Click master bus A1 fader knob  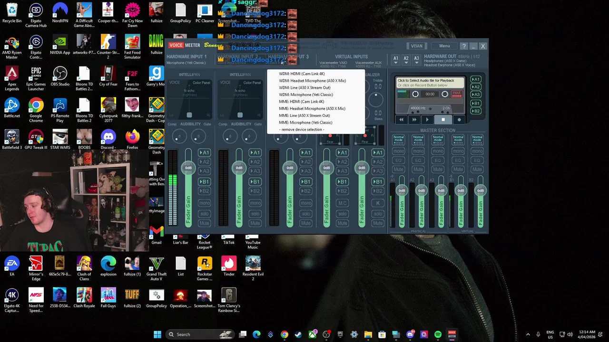[402, 190]
